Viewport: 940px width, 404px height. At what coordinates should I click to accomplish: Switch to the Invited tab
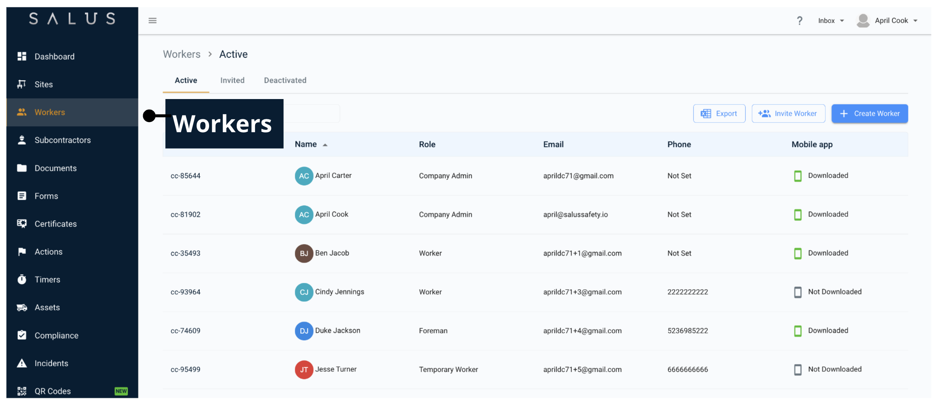tap(232, 80)
